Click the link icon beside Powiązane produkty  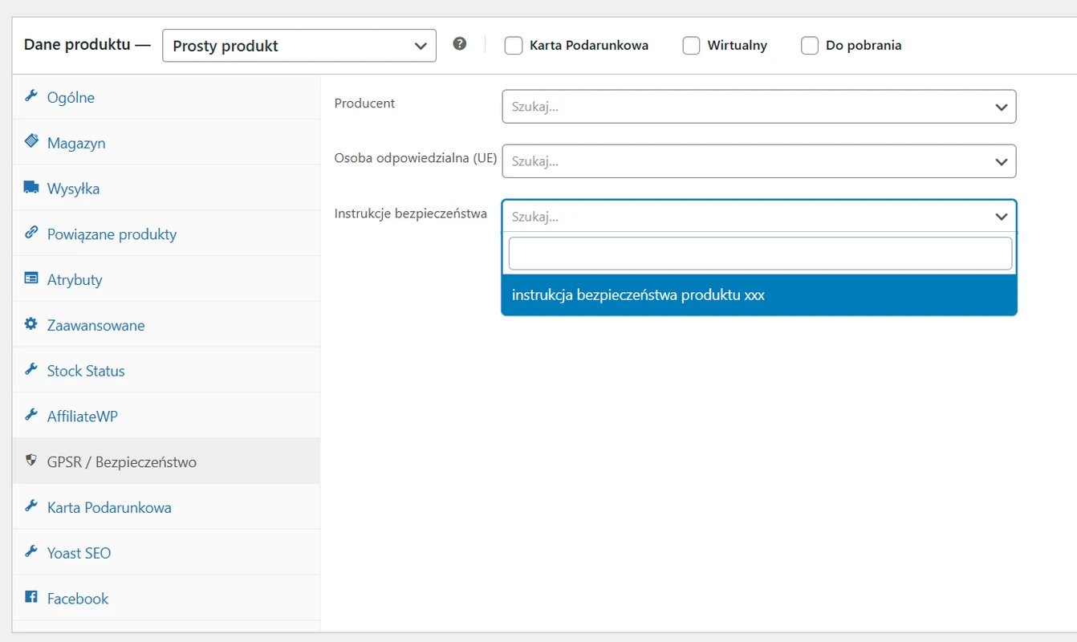(31, 233)
